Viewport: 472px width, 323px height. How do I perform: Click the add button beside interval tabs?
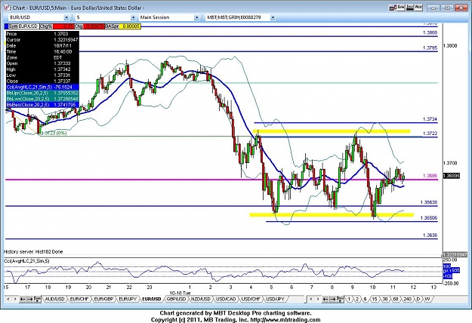(x=340, y=299)
